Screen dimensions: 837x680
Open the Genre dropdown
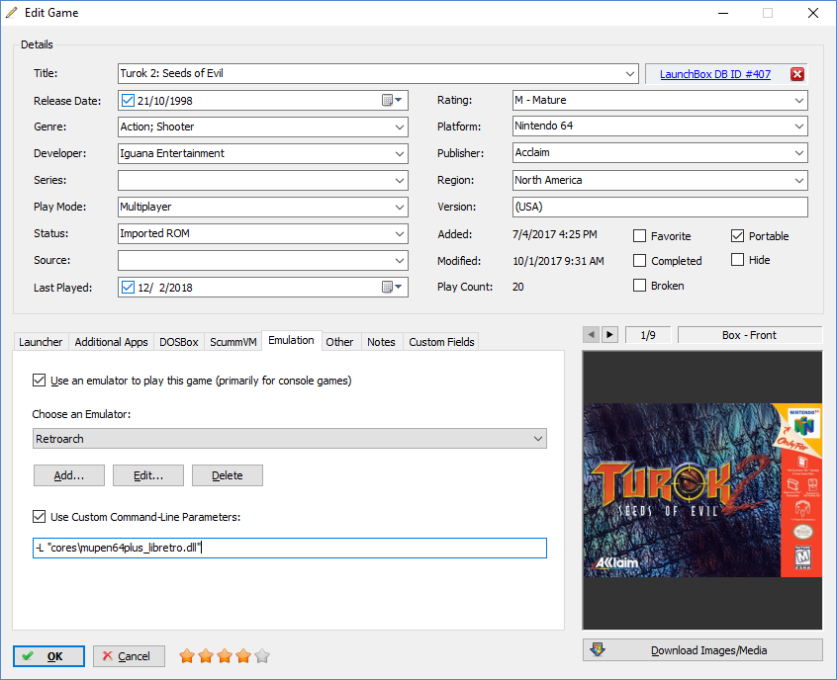[x=400, y=127]
